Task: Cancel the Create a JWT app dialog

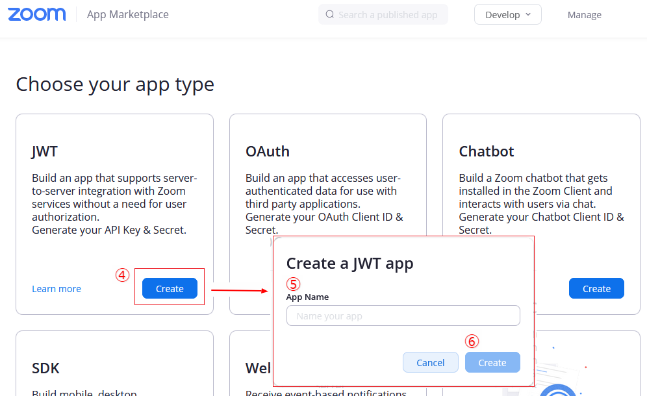Action: pyautogui.click(x=430, y=362)
